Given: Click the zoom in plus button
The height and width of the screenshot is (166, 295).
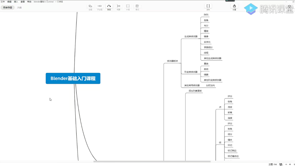Looking at the screenshot, I should click(x=290, y=164).
